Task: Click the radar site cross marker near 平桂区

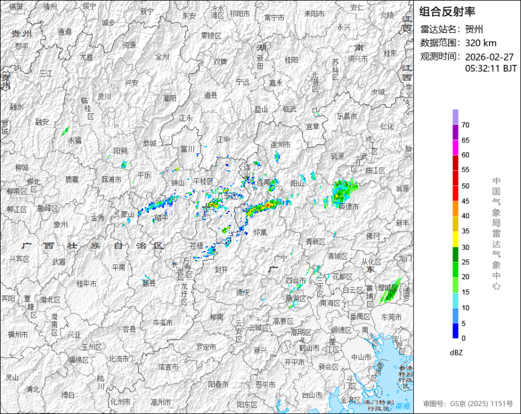Action: click(x=206, y=207)
